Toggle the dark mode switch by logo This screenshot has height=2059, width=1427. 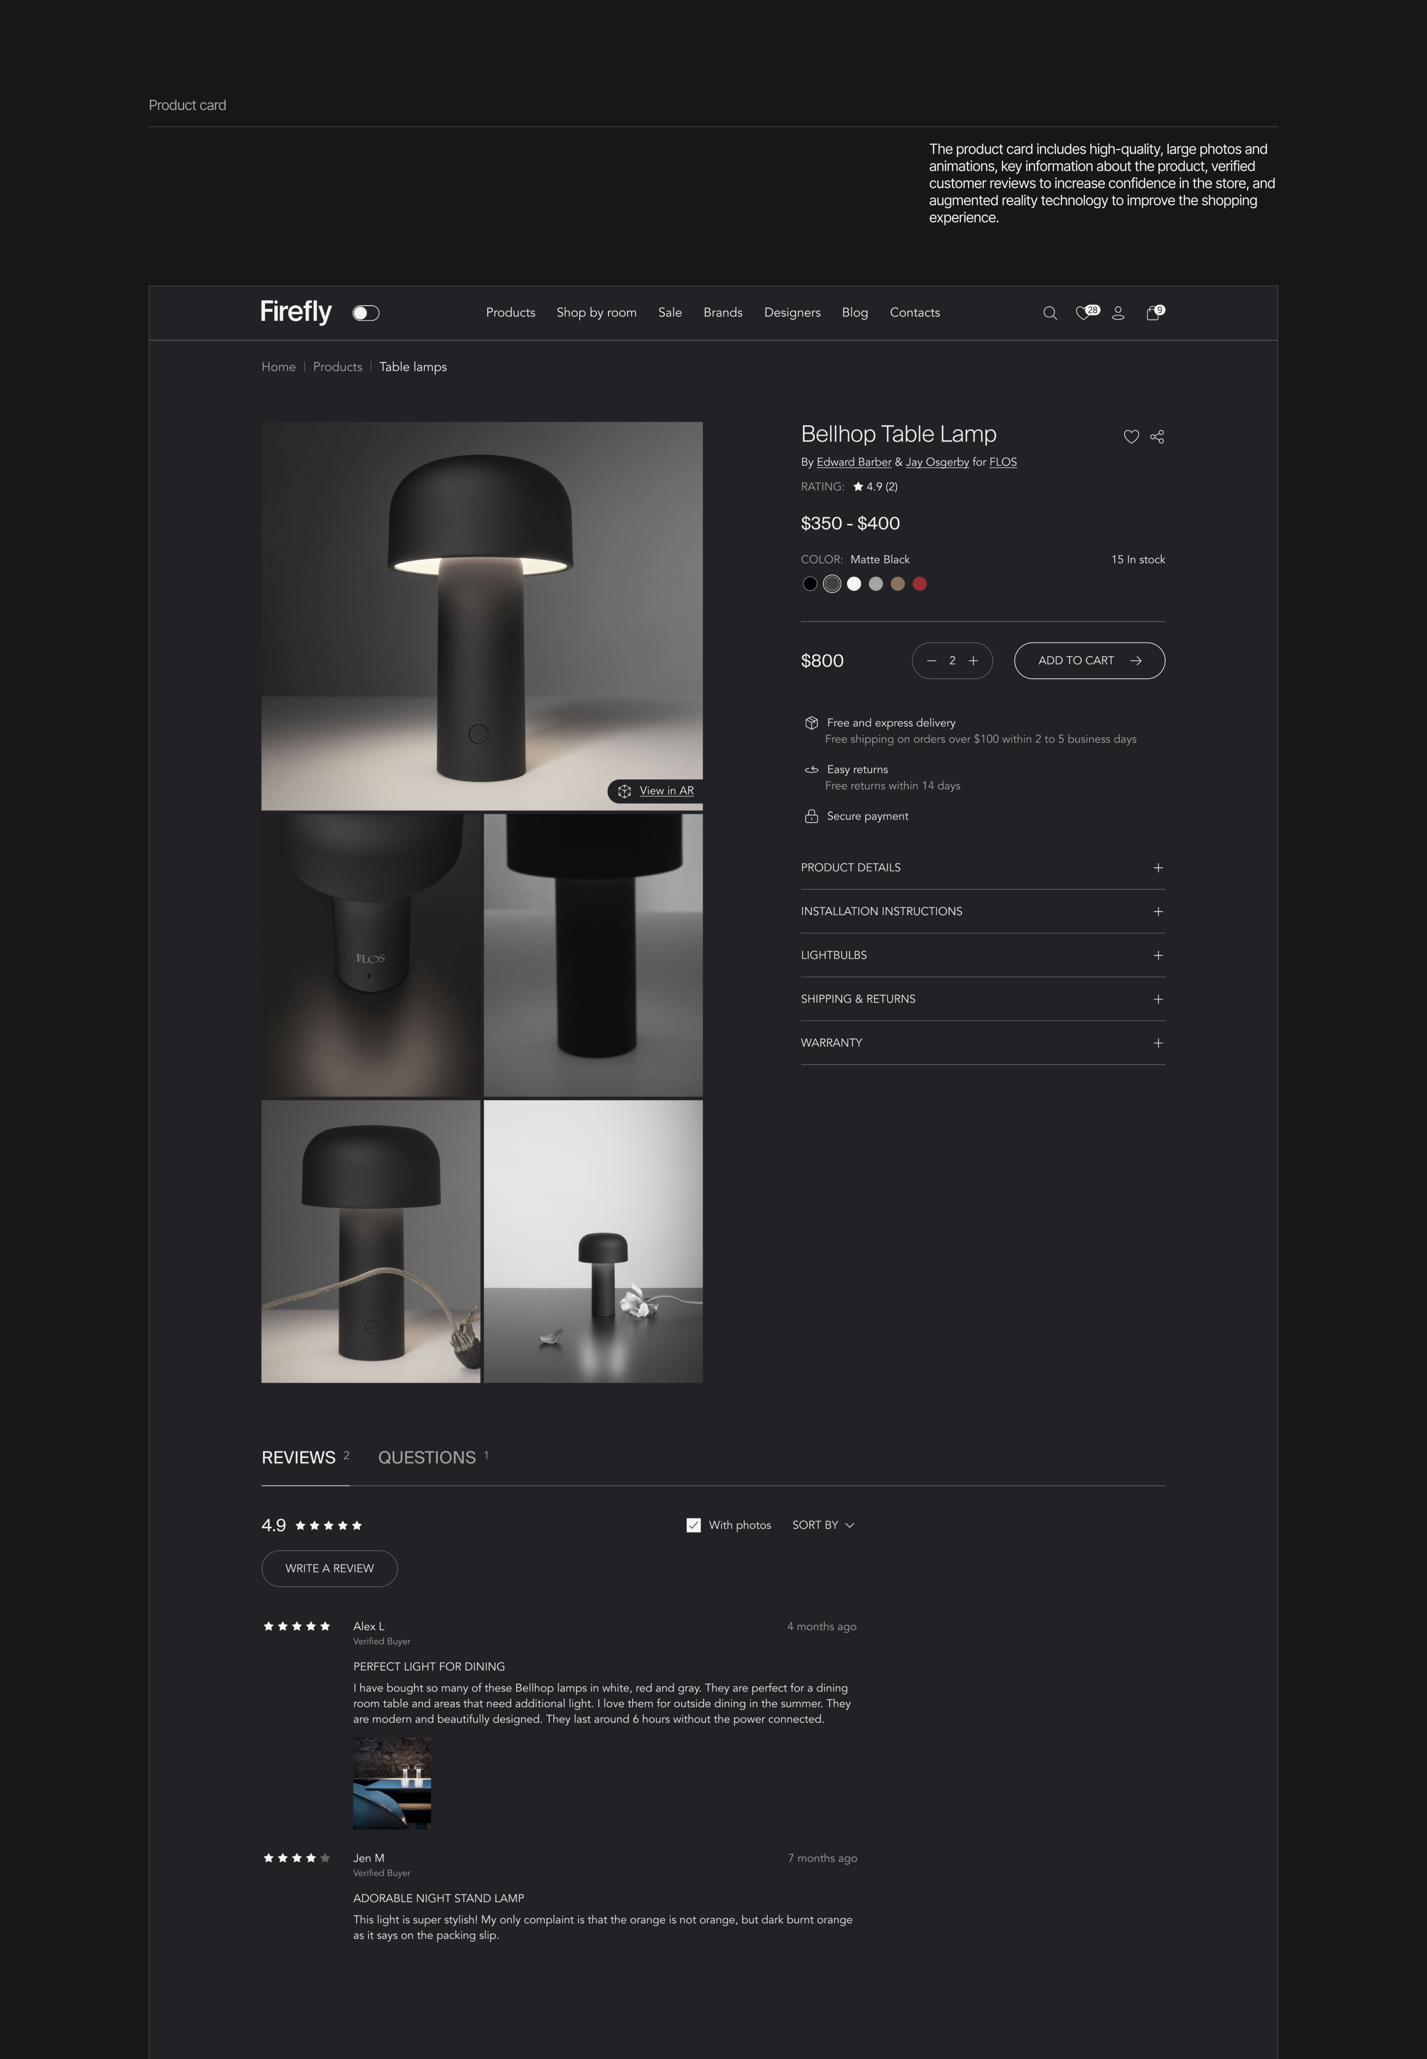click(366, 313)
